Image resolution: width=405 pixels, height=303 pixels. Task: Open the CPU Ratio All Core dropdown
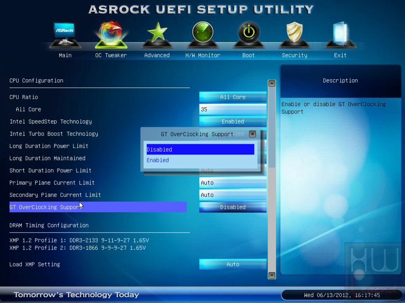coord(233,97)
